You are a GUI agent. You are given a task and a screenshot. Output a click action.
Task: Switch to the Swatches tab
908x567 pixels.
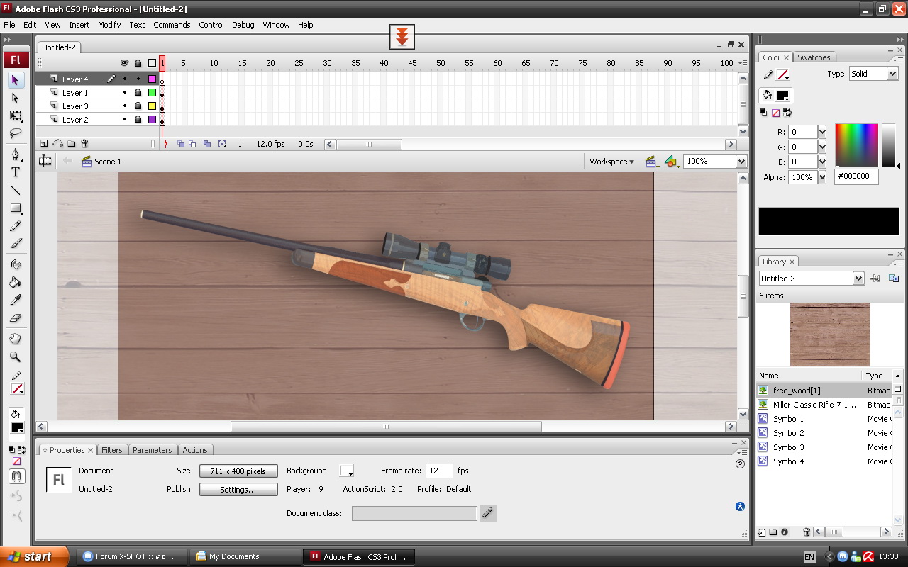[814, 57]
